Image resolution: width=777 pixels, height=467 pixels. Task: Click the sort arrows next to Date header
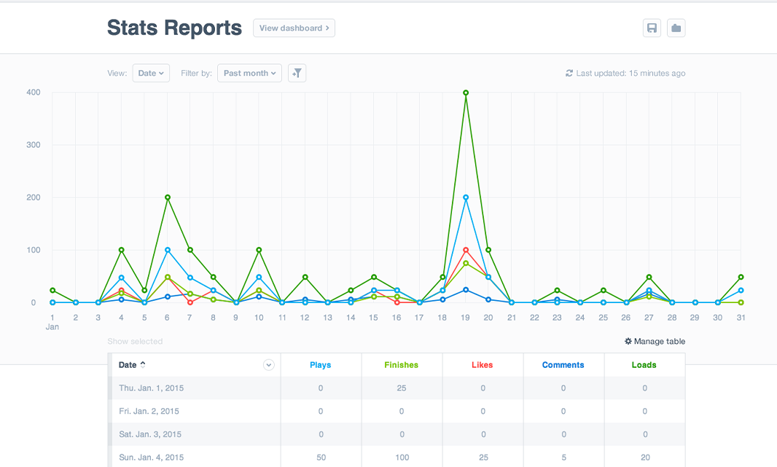[x=143, y=364]
